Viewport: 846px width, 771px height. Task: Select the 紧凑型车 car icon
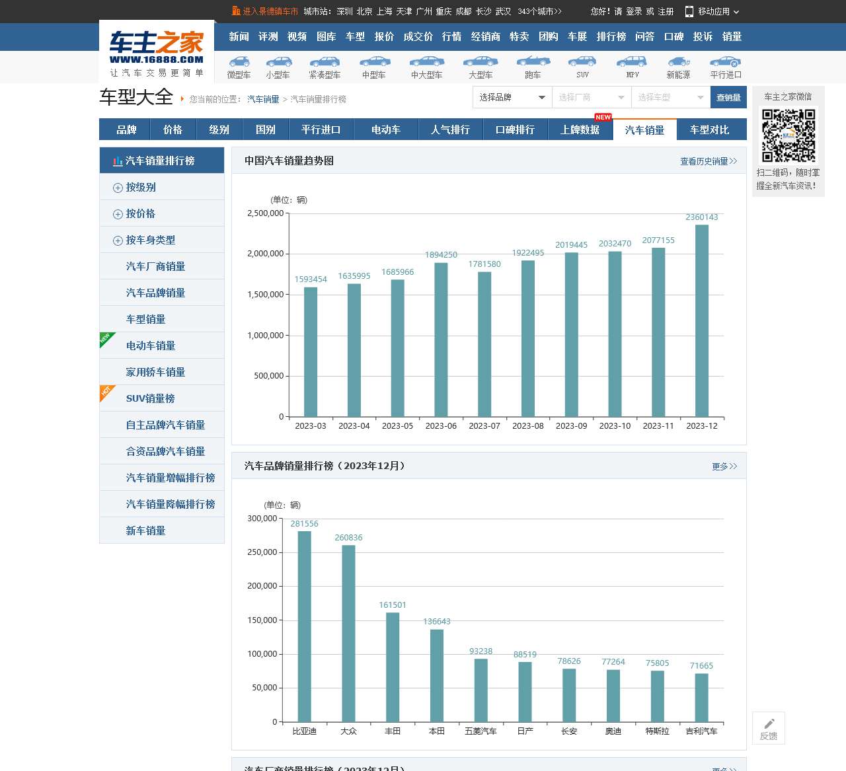pyautogui.click(x=325, y=61)
